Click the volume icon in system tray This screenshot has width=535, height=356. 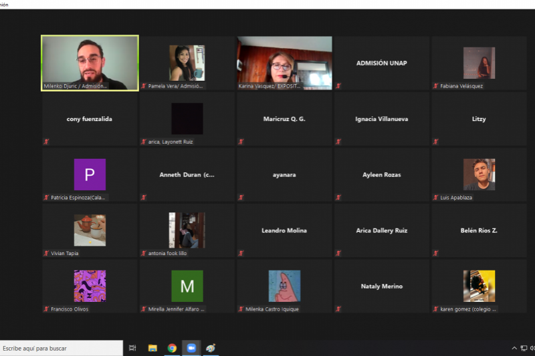[532, 348]
